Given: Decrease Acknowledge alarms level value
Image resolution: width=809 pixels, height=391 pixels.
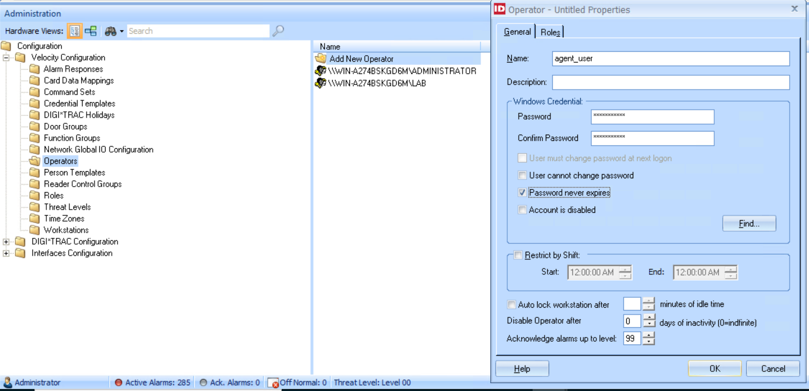Looking at the screenshot, I should [649, 342].
